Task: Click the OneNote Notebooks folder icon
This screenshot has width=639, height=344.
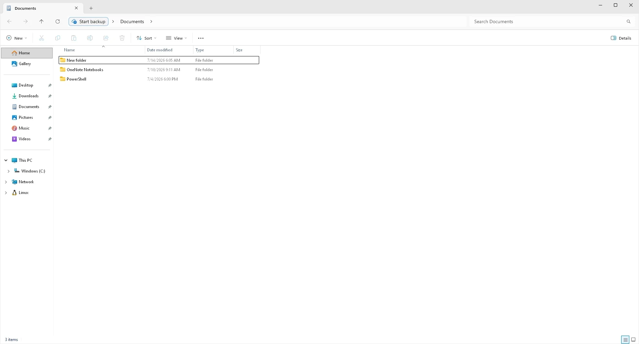Action: [63, 69]
